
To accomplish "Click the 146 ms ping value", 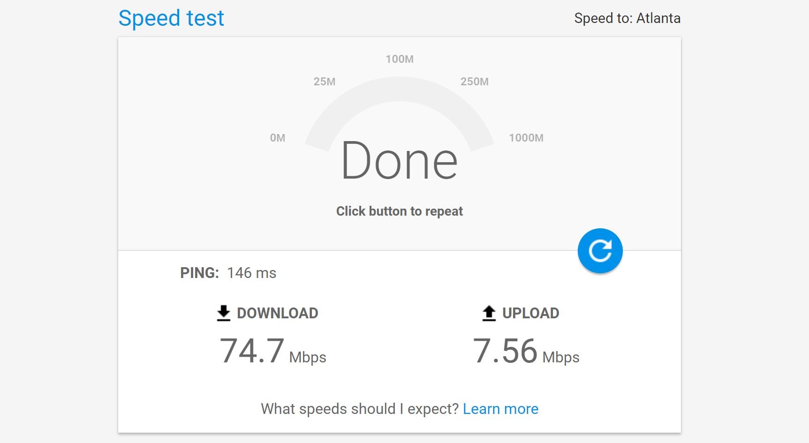I will pos(251,273).
